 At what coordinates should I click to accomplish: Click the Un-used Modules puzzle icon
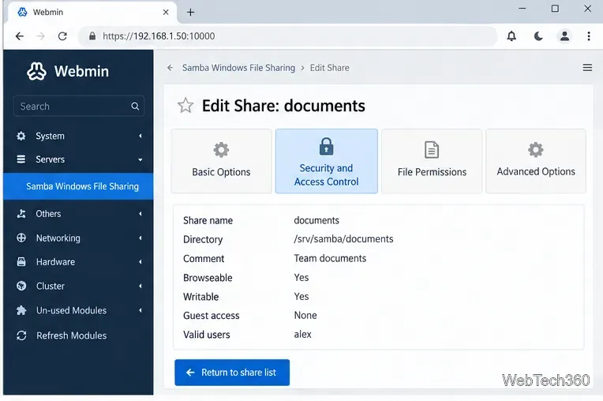coord(21,310)
